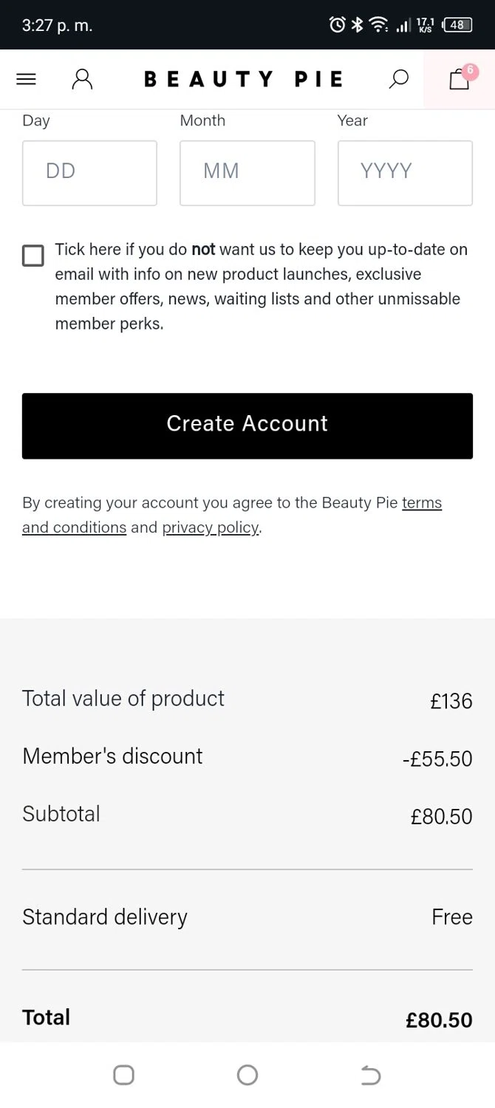Tap the Bluetooth status icon
Screen dimensions: 495x1108
(357, 25)
